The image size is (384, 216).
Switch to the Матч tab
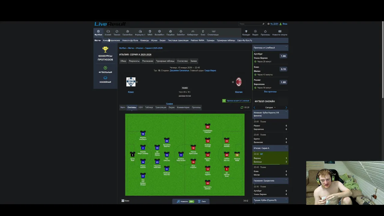(123, 107)
